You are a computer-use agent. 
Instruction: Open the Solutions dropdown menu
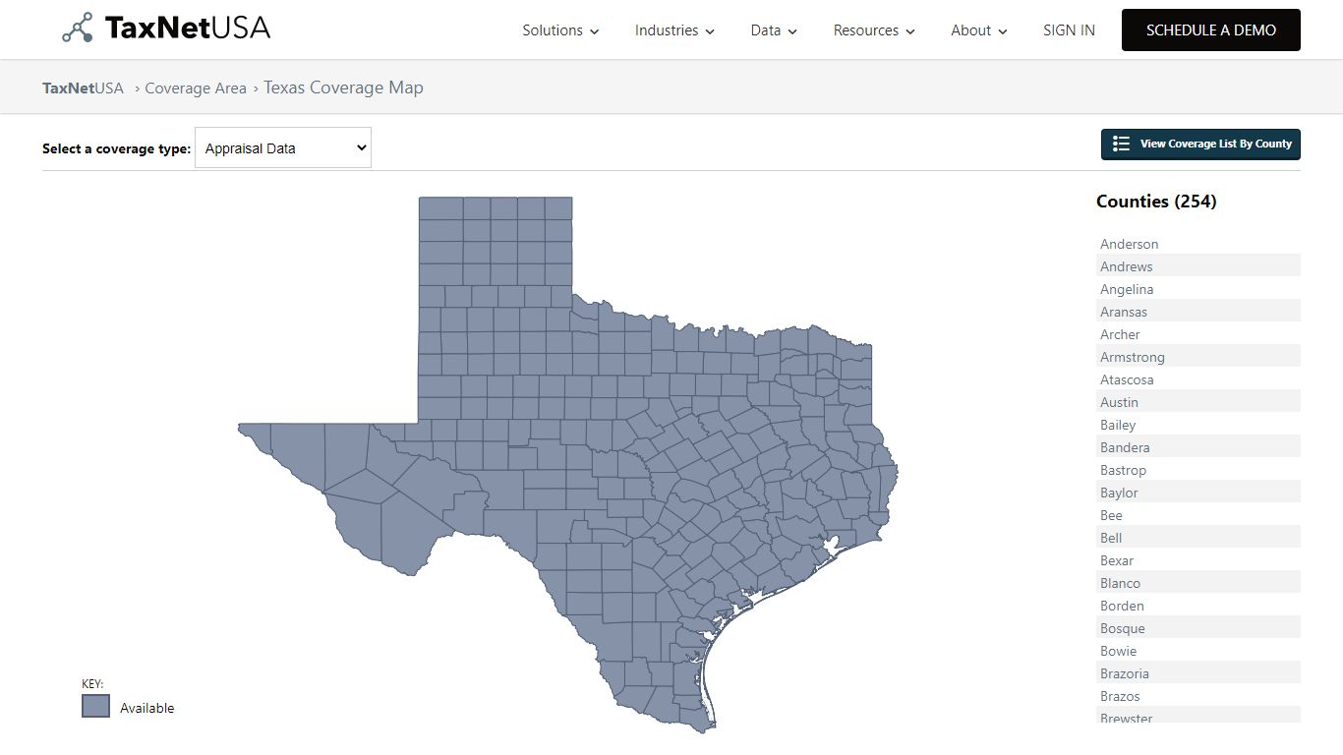(x=560, y=30)
